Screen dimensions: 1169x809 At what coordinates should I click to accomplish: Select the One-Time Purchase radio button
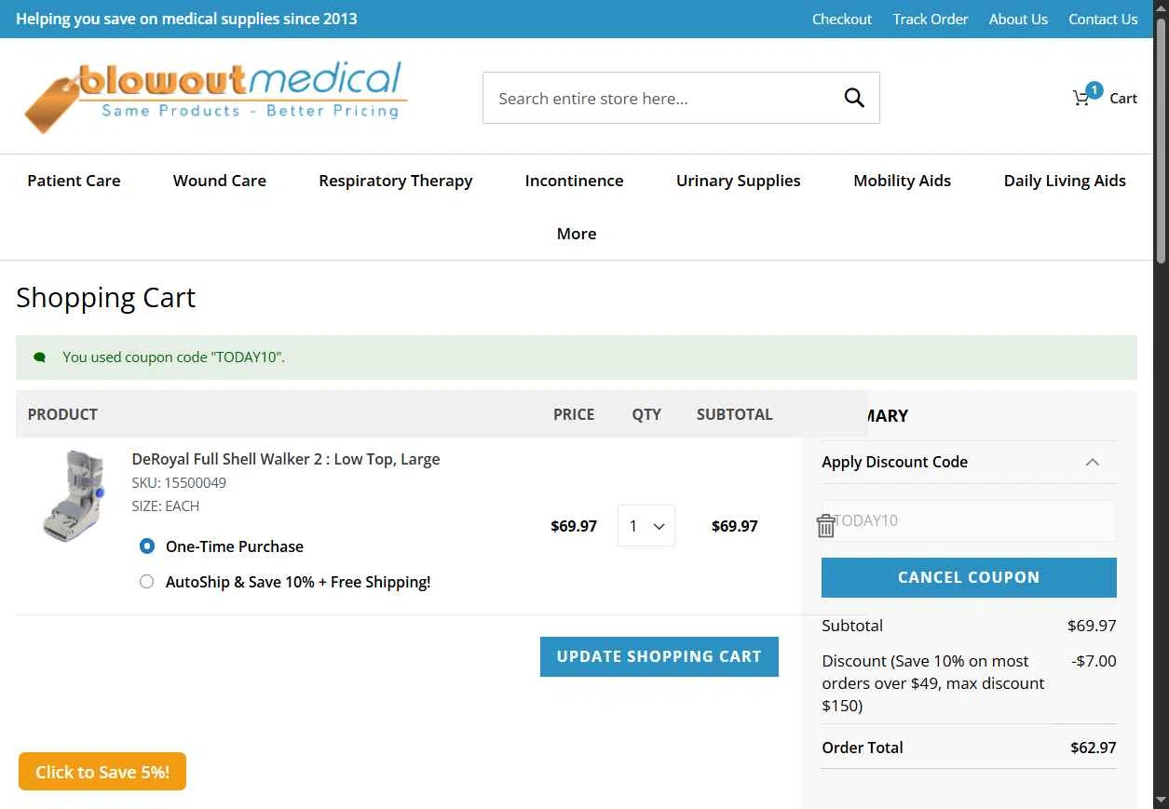click(146, 546)
